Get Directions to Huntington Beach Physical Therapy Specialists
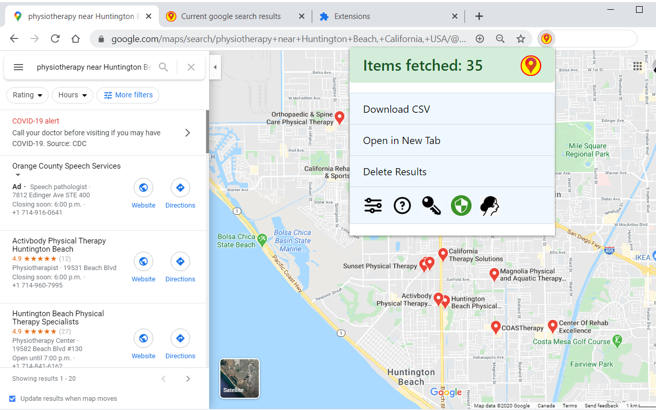The width and height of the screenshot is (656, 410). 180,344
